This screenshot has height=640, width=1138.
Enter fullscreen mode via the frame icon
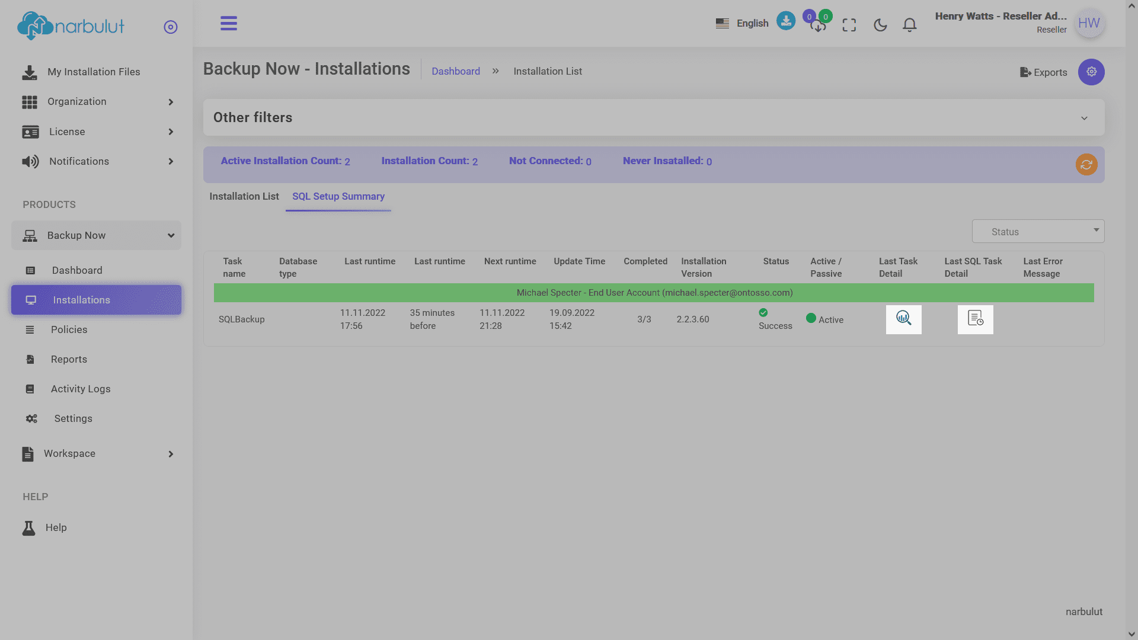[849, 25]
